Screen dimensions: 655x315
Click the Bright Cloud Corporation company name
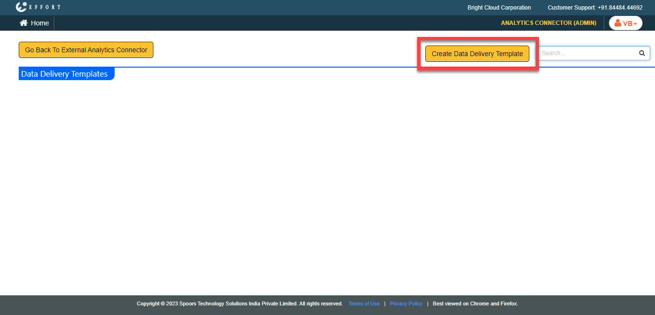click(x=499, y=8)
